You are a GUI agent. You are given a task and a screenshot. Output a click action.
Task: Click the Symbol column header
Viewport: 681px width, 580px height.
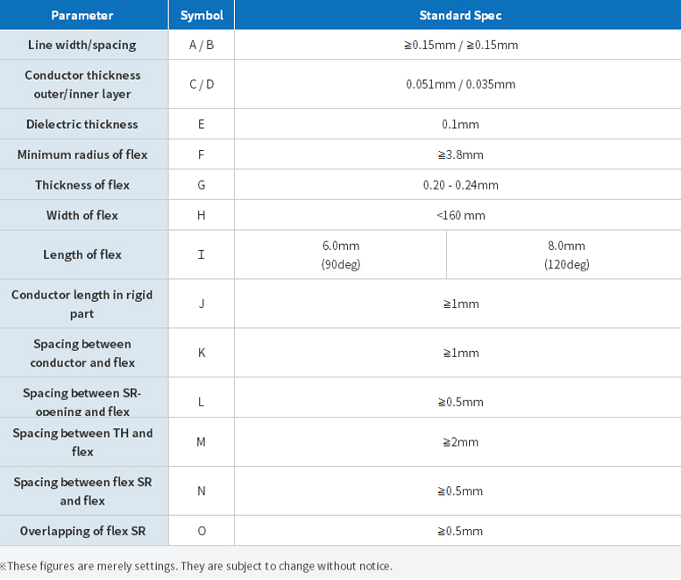(x=202, y=15)
